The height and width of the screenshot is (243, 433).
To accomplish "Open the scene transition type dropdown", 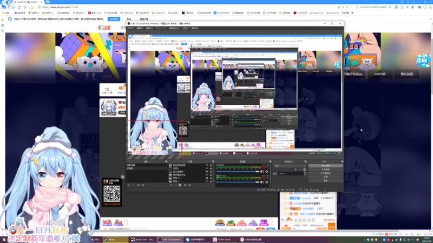I will tap(291, 166).
